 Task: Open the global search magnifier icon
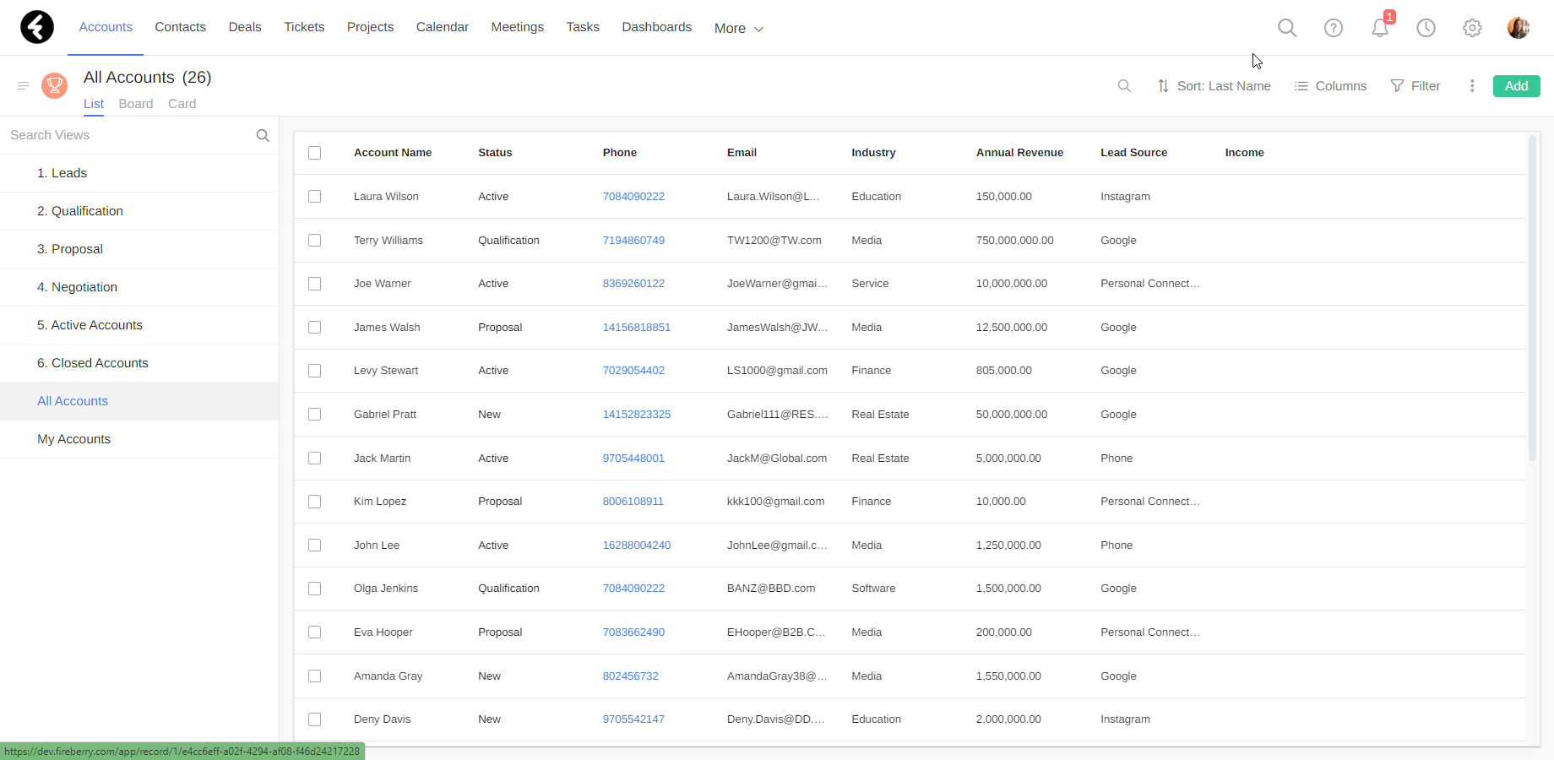1287,28
